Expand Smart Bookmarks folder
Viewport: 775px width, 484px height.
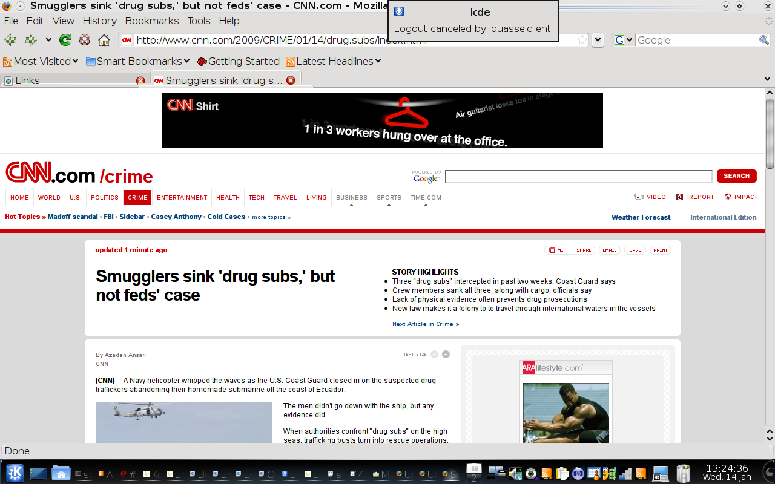[x=138, y=61]
